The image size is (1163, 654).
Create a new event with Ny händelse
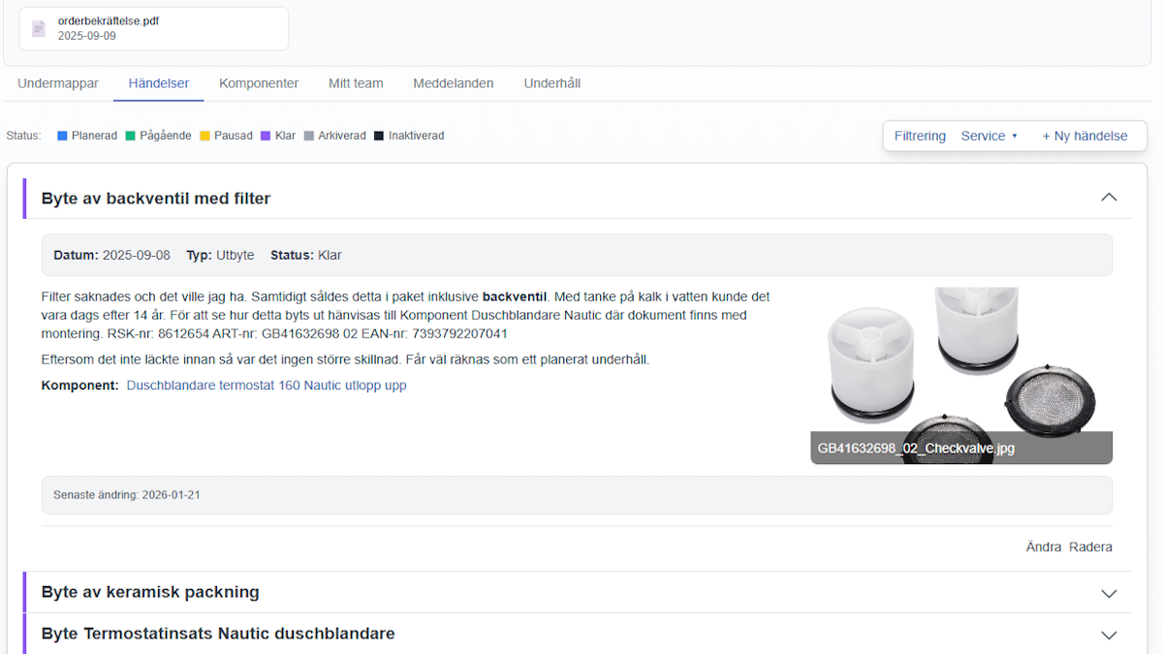(x=1084, y=136)
